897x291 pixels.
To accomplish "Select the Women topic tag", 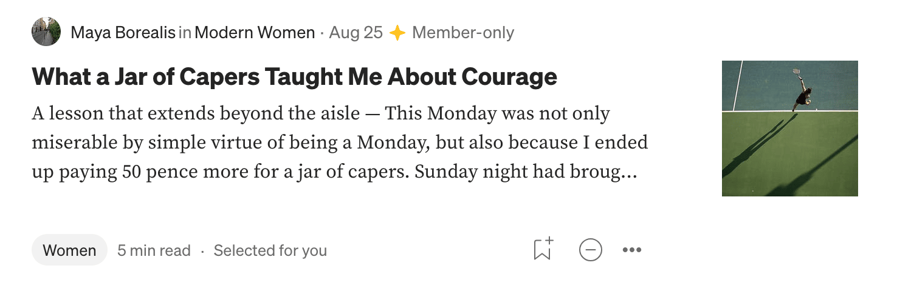I will (x=69, y=250).
